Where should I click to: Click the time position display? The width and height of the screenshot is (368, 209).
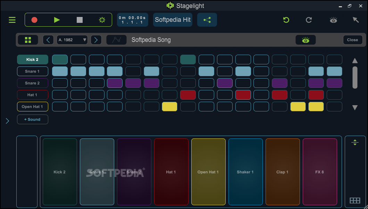click(x=132, y=20)
